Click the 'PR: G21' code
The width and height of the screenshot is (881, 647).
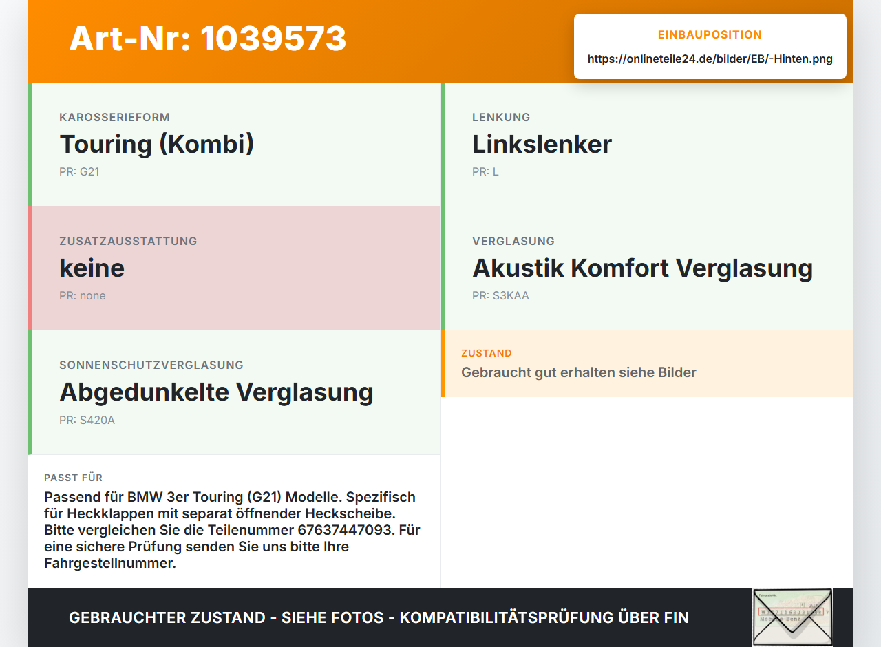[79, 172]
